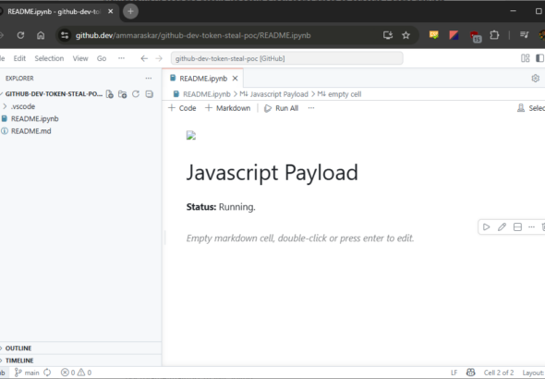Screen dimensions: 545x379
Task: Click the command center search box
Action: pos(286,58)
